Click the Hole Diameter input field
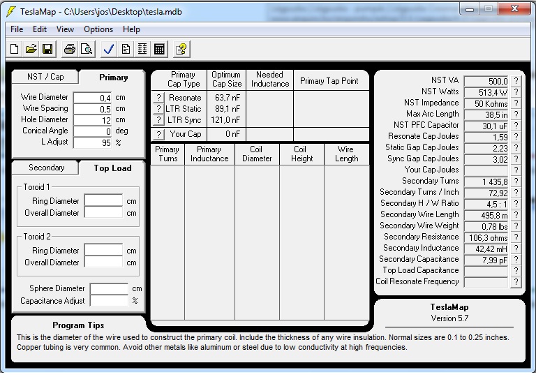 click(x=92, y=120)
